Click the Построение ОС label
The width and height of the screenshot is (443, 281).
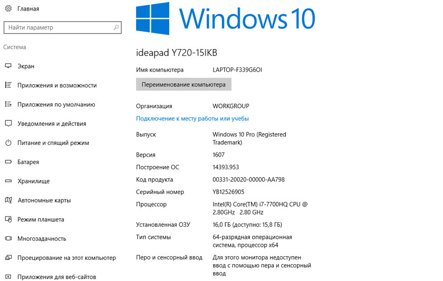[x=157, y=167]
